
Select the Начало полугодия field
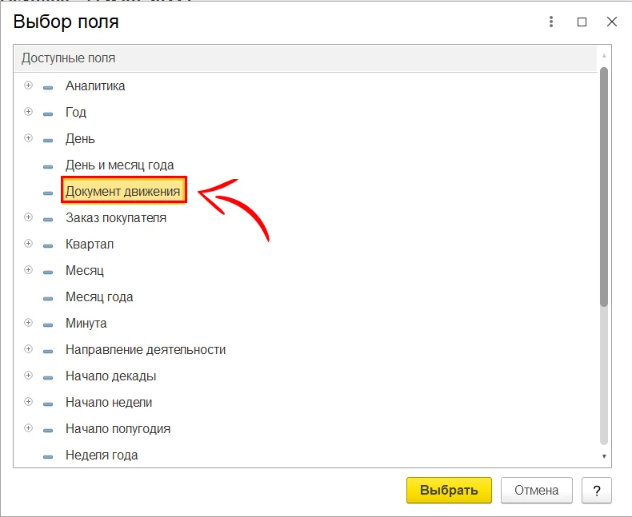pos(118,429)
